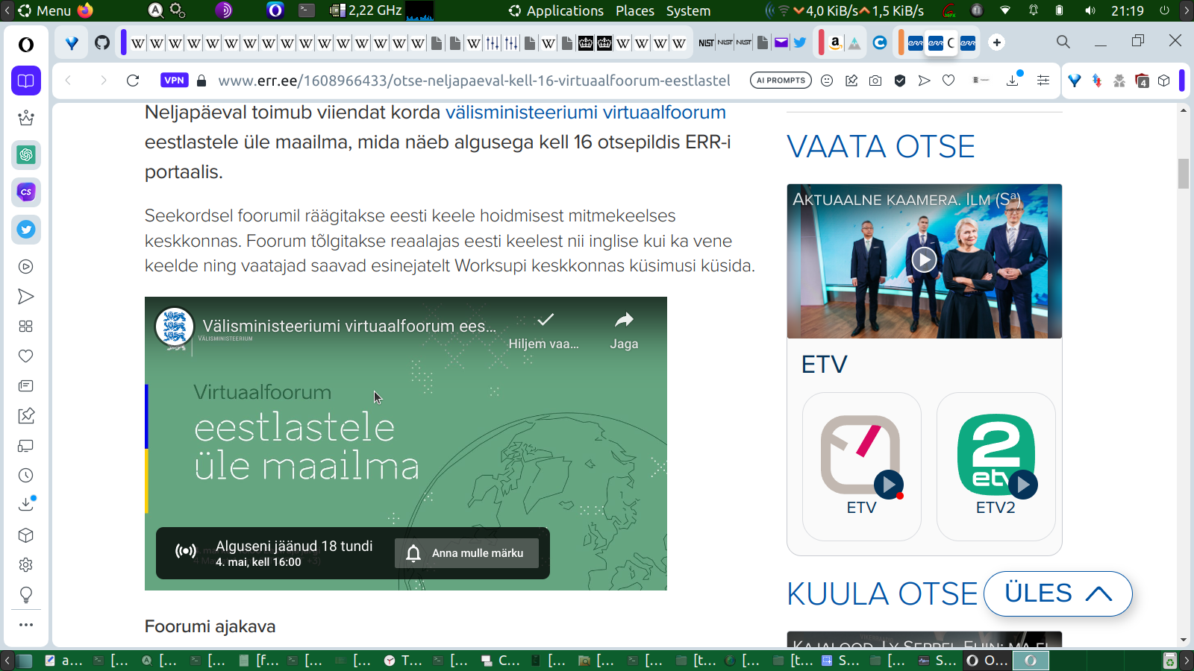
Task: Click Hiljem vaata (watch later) on video
Action: [x=544, y=330]
